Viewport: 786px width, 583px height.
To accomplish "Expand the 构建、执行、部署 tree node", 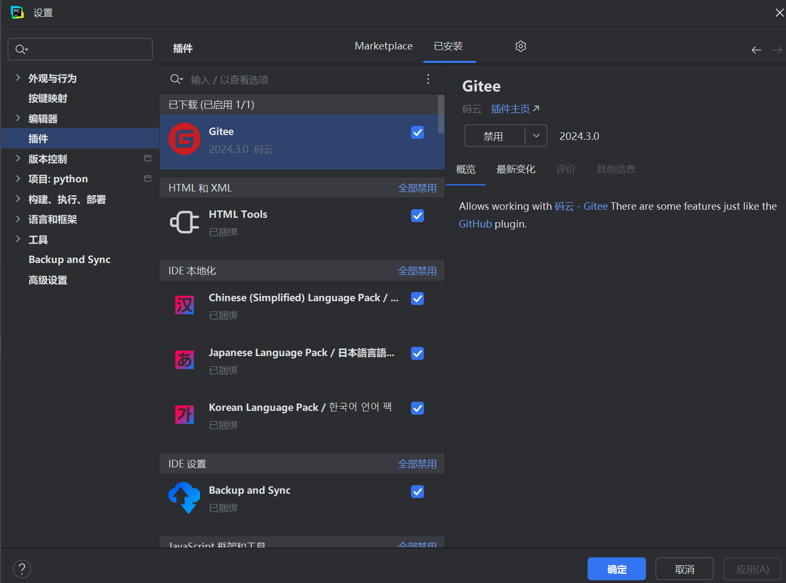I will pos(18,198).
